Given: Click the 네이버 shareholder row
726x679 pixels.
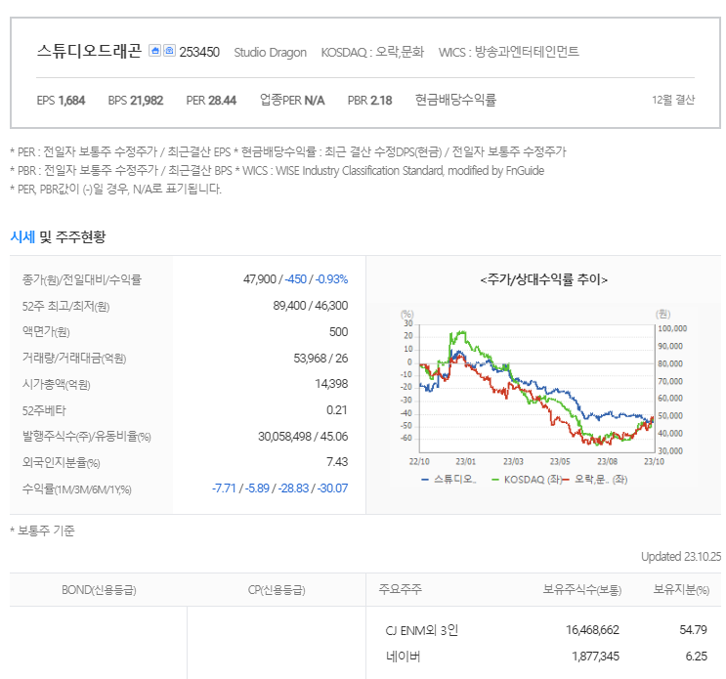Looking at the screenshot, I should click(x=403, y=657).
